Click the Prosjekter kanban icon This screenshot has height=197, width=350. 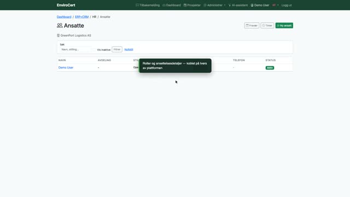click(185, 5)
